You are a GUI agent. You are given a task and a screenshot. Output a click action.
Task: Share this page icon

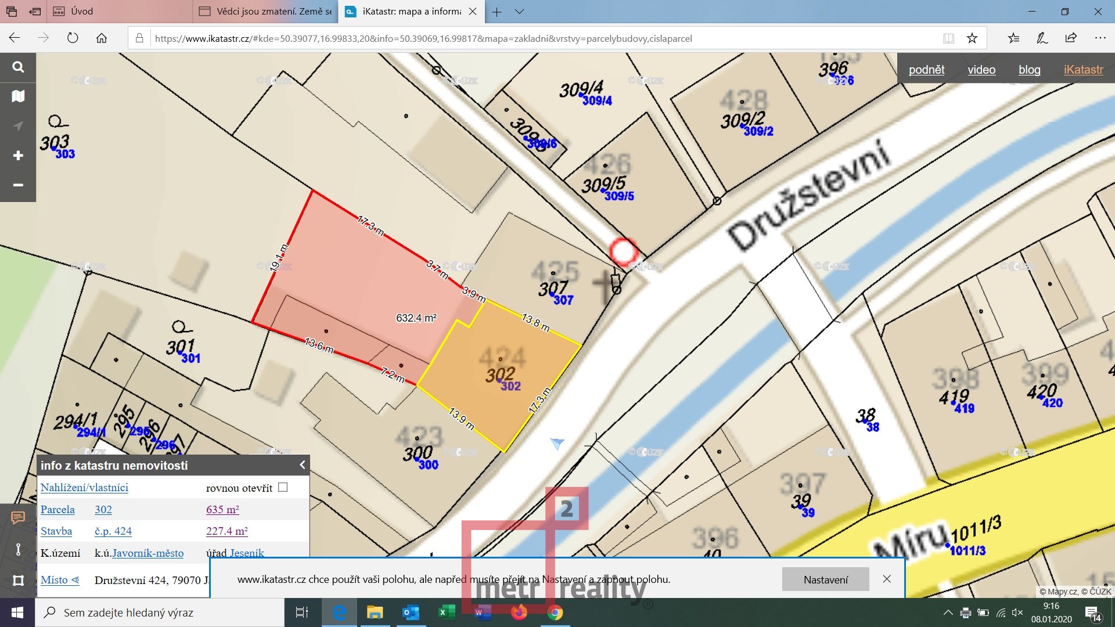pos(1071,38)
